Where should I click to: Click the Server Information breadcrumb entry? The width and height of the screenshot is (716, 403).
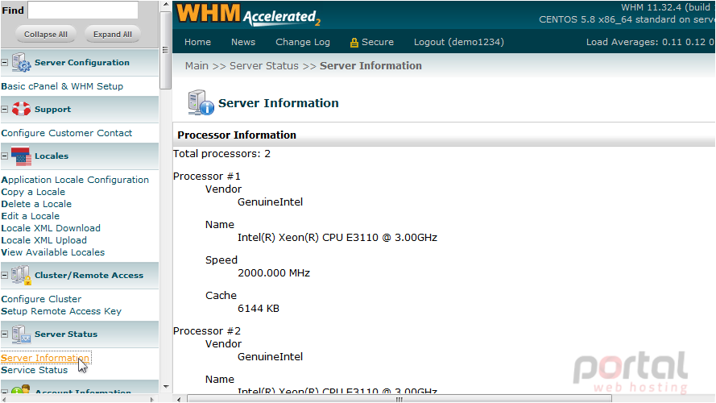pyautogui.click(x=370, y=66)
